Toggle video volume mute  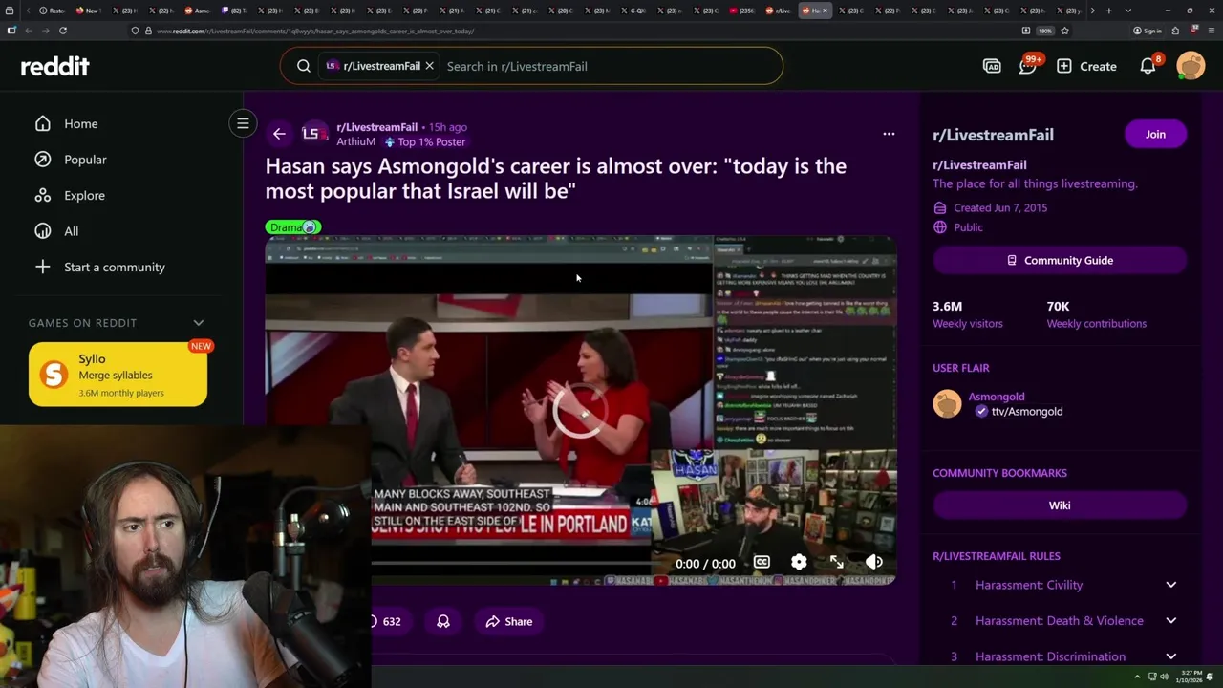point(873,563)
